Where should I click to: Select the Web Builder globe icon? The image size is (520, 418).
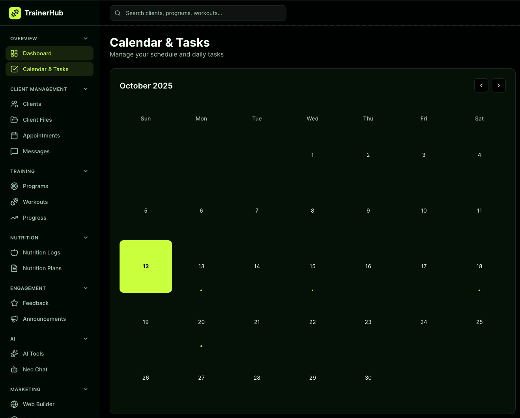point(14,404)
